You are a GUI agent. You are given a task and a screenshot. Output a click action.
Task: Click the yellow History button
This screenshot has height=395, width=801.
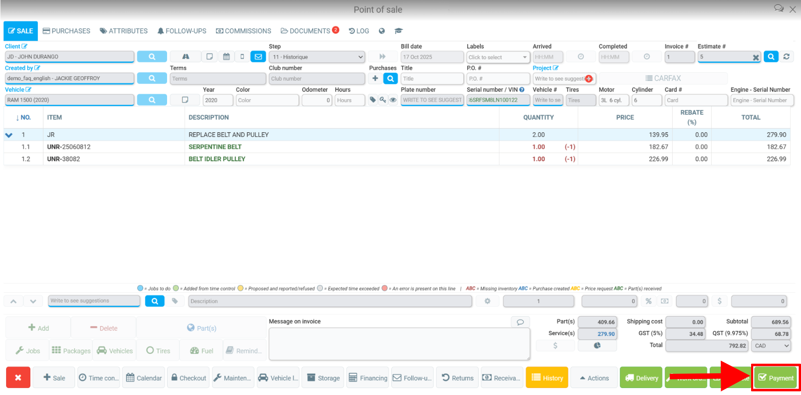[547, 378]
